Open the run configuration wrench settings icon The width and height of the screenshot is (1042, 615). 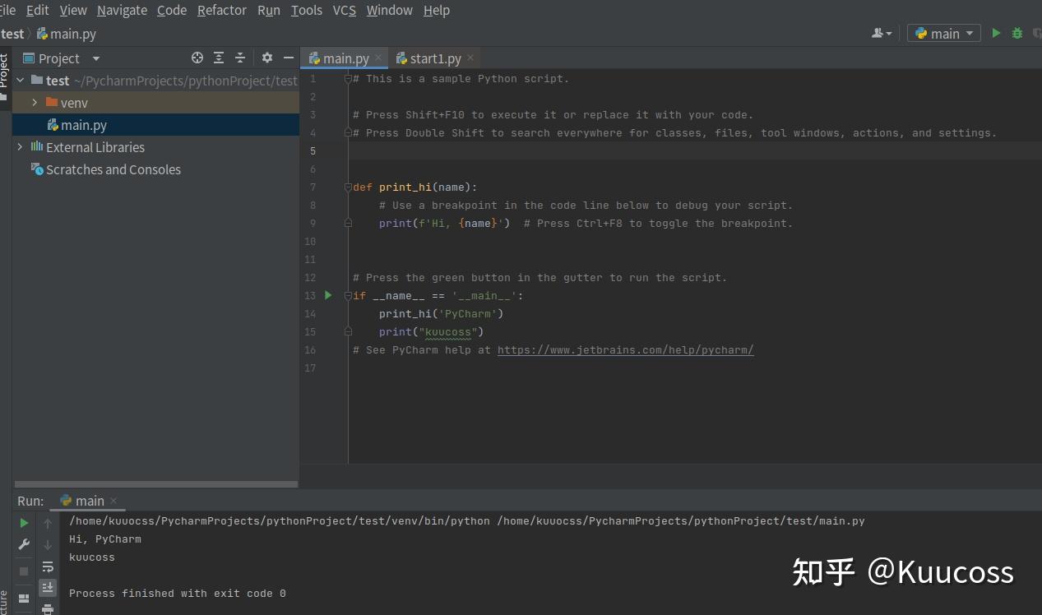[23, 544]
